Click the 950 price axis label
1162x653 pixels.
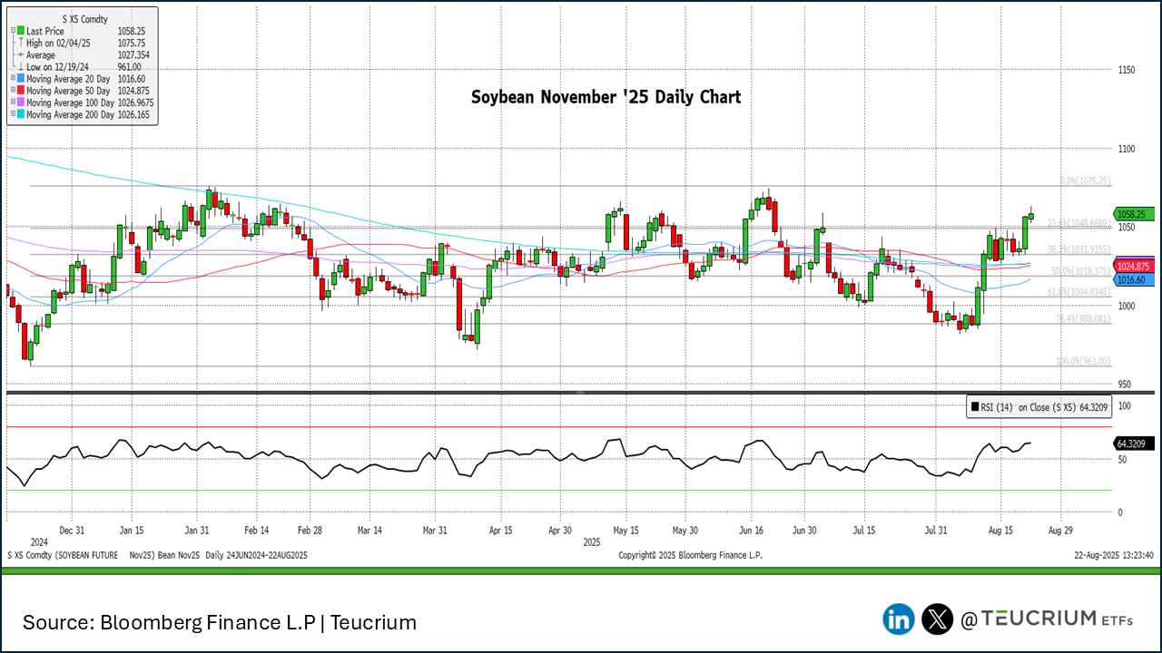pos(1126,385)
